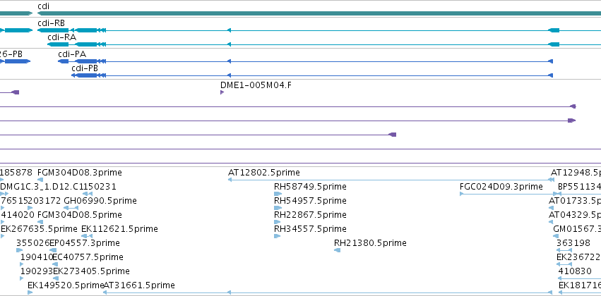
Task: Click the 363198 feature glyph
Action: pyautogui.click(x=564, y=250)
